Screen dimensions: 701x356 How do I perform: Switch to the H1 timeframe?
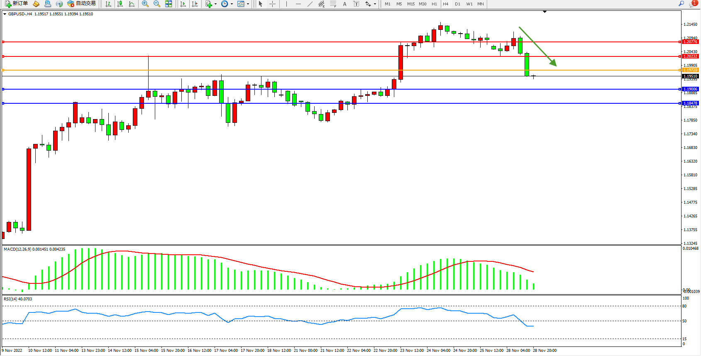pyautogui.click(x=434, y=4)
